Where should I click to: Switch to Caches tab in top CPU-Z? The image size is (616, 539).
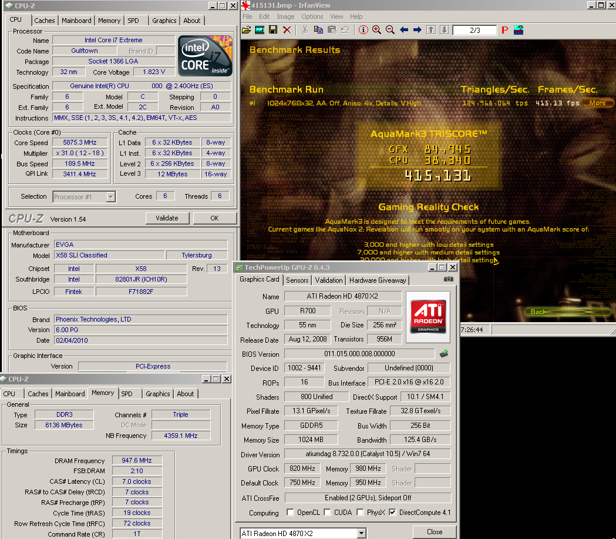45,21
